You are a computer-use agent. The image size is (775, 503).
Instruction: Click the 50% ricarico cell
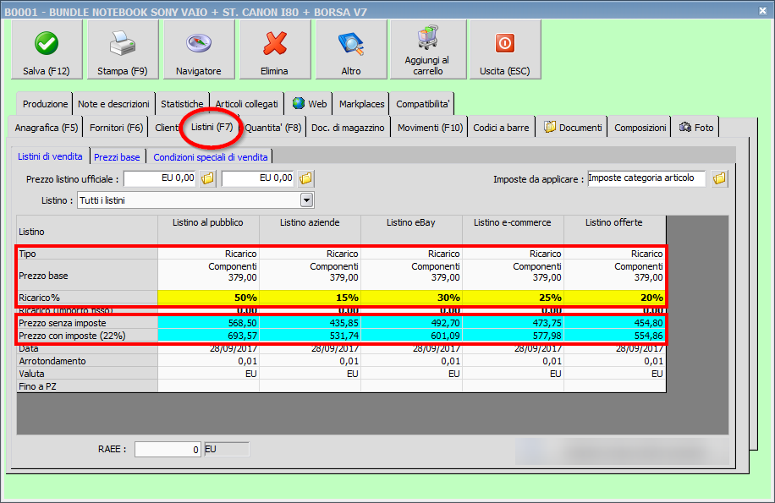208,298
